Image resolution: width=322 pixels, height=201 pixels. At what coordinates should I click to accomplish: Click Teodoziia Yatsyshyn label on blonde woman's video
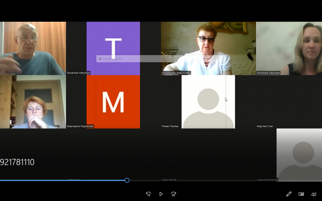[x=268, y=73]
